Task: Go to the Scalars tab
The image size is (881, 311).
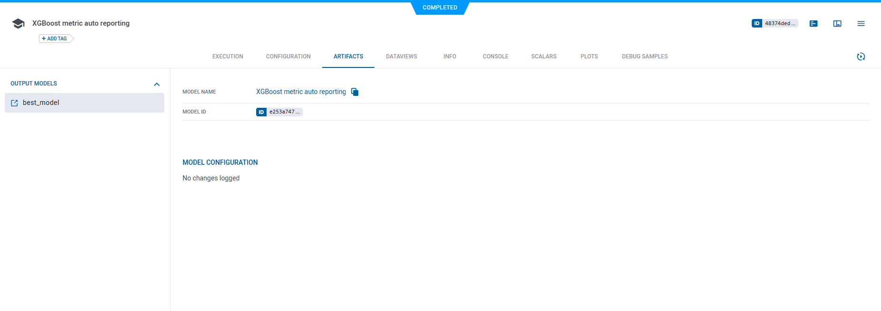Action: (544, 57)
